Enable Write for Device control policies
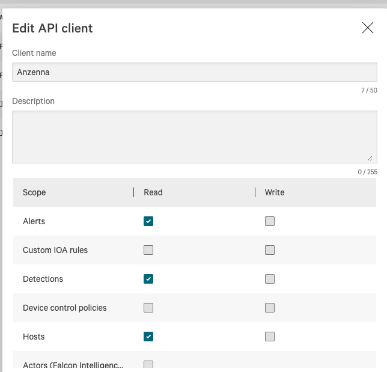 [x=270, y=308]
